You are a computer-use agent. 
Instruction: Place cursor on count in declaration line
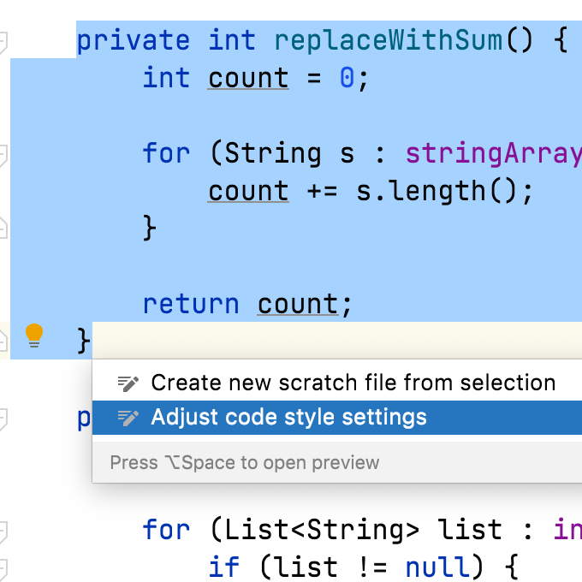(x=248, y=78)
